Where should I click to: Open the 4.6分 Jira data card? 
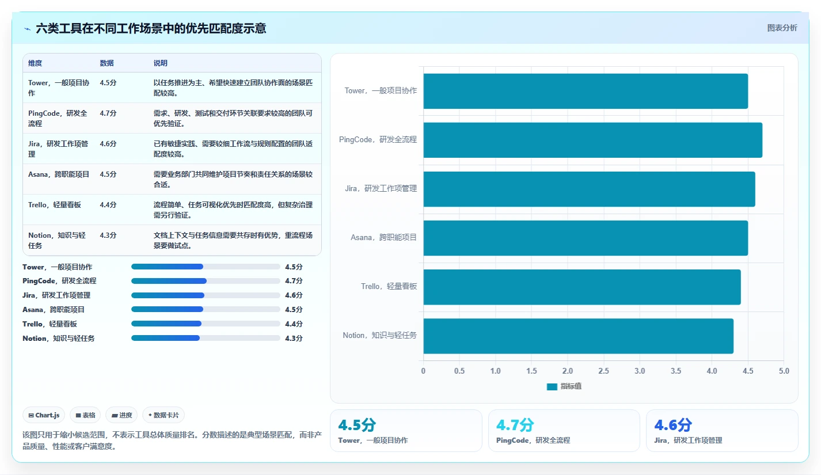point(722,431)
